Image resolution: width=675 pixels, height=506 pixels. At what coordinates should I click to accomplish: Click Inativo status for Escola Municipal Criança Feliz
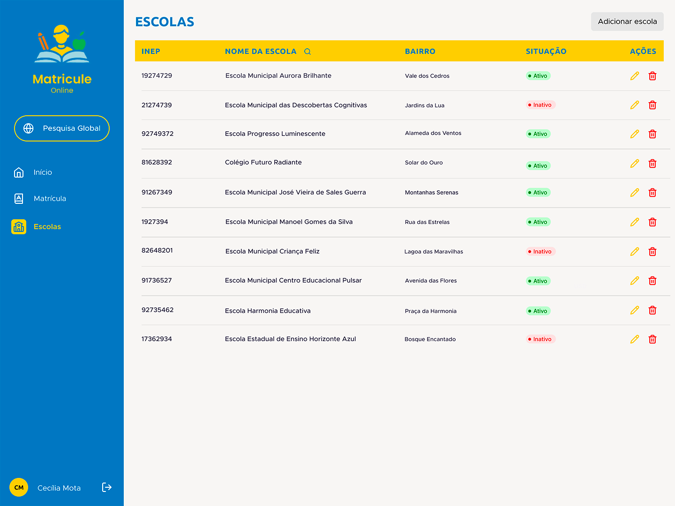click(541, 252)
